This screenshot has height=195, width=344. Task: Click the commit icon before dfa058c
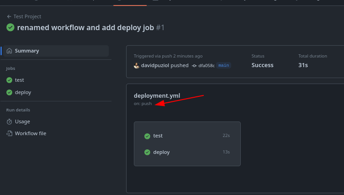point(194,65)
